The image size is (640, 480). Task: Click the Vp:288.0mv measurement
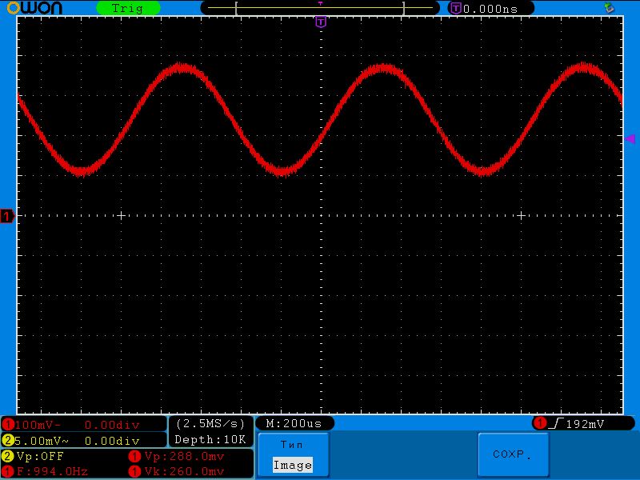184,456
